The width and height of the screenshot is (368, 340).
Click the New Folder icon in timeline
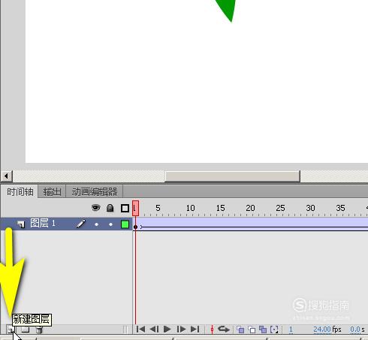[x=26, y=329]
